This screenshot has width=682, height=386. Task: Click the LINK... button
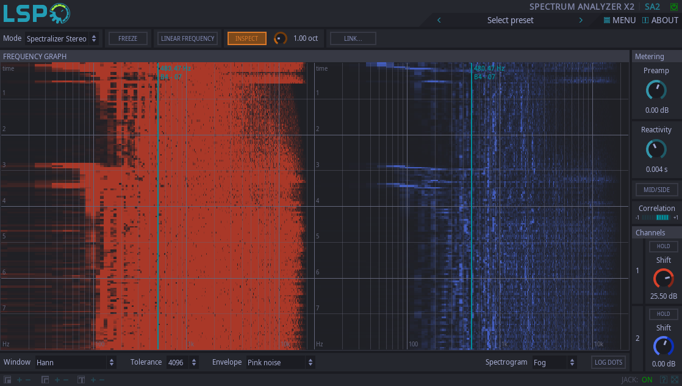coord(353,38)
